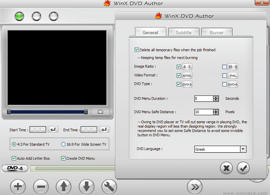Viewport: 270px width, 195px height.
Task: Move item down with the down arrow button
Action: pyautogui.click(x=87, y=186)
